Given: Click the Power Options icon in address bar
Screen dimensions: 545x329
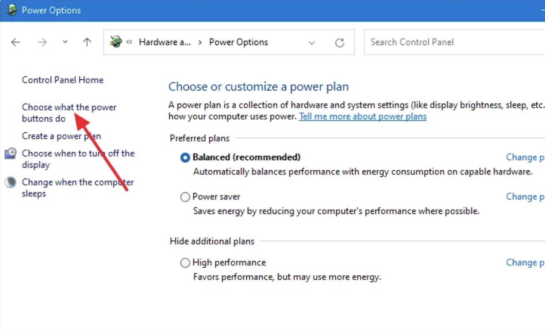Looking at the screenshot, I should point(116,42).
